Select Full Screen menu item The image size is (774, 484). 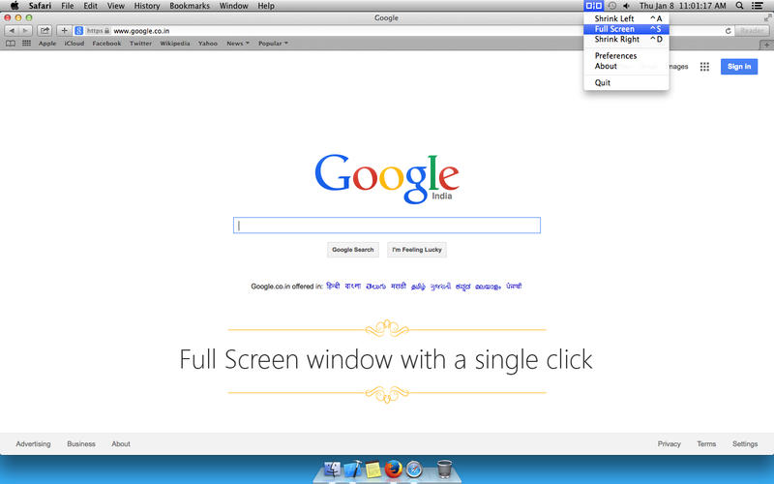pos(626,29)
